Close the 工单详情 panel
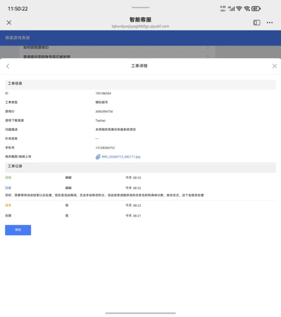This screenshot has width=281, height=317. (274, 66)
